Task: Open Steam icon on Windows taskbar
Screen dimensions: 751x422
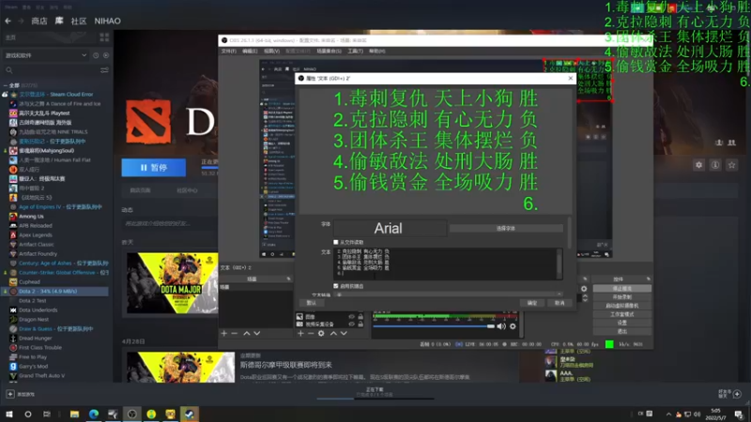Action: pyautogui.click(x=190, y=414)
